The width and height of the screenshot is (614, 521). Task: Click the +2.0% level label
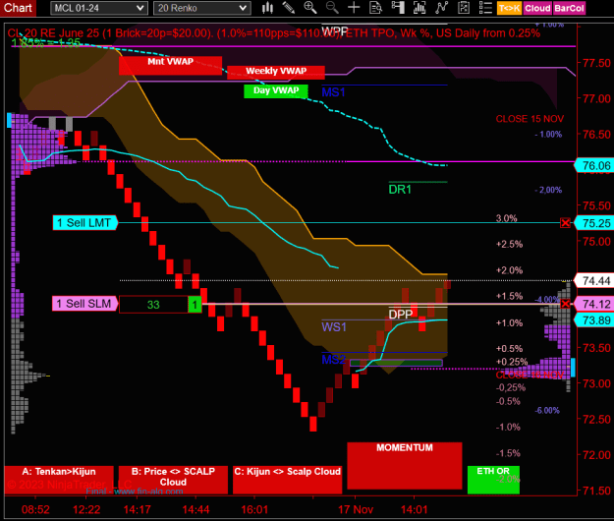(509, 270)
